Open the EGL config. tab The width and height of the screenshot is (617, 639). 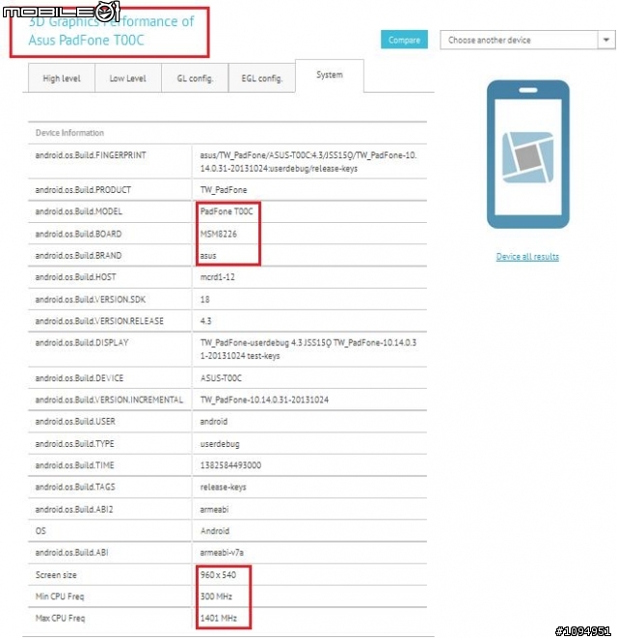[261, 78]
